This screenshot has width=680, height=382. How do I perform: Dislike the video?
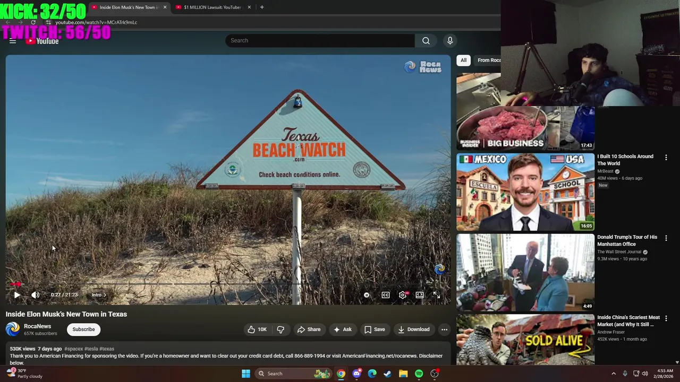280,329
